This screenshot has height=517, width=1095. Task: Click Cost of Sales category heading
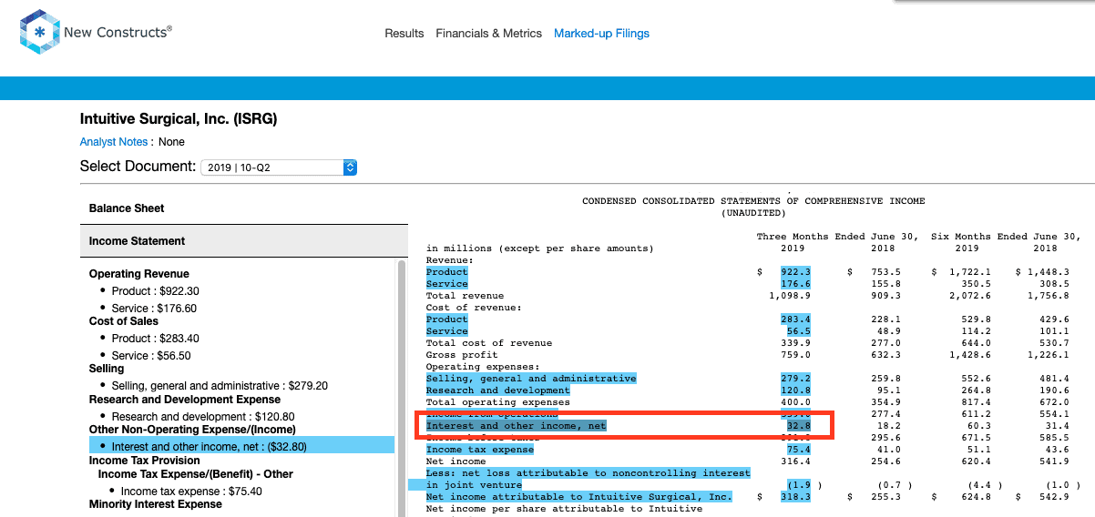pos(124,321)
